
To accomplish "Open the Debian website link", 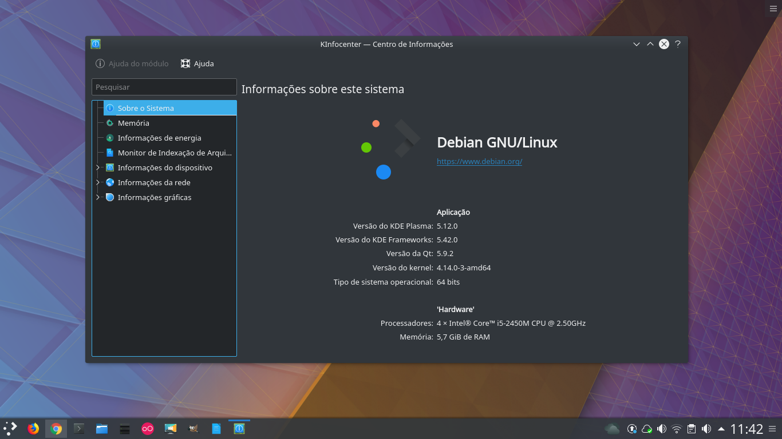I will 479,161.
